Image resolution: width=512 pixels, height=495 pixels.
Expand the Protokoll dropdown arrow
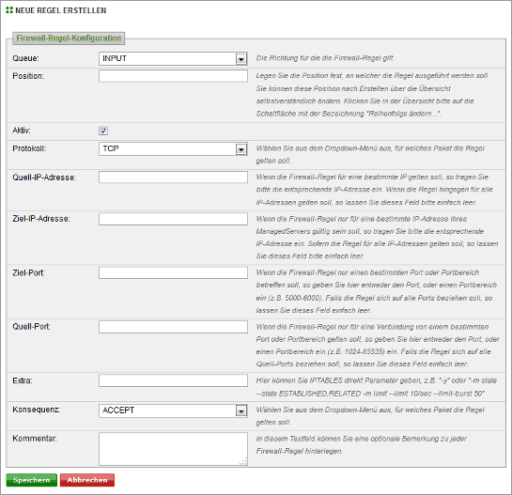241,149
